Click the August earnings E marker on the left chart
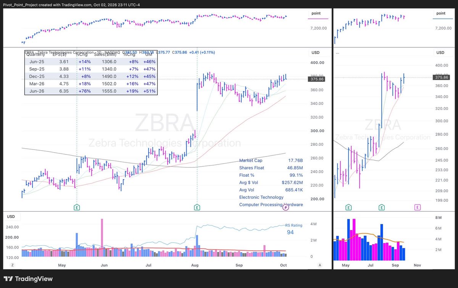This screenshot has width=458, height=288. [x=197, y=207]
